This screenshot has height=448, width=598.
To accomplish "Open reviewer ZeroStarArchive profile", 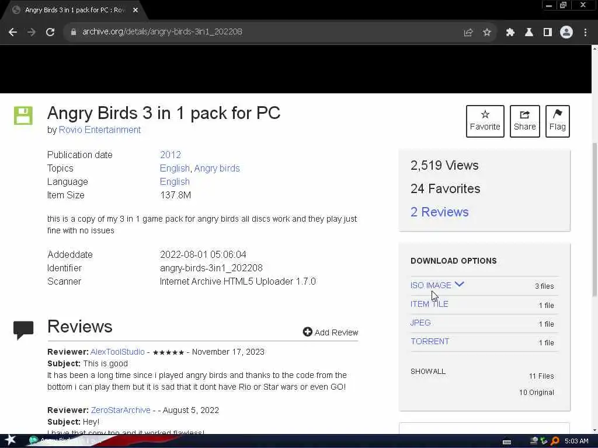I will [x=120, y=410].
